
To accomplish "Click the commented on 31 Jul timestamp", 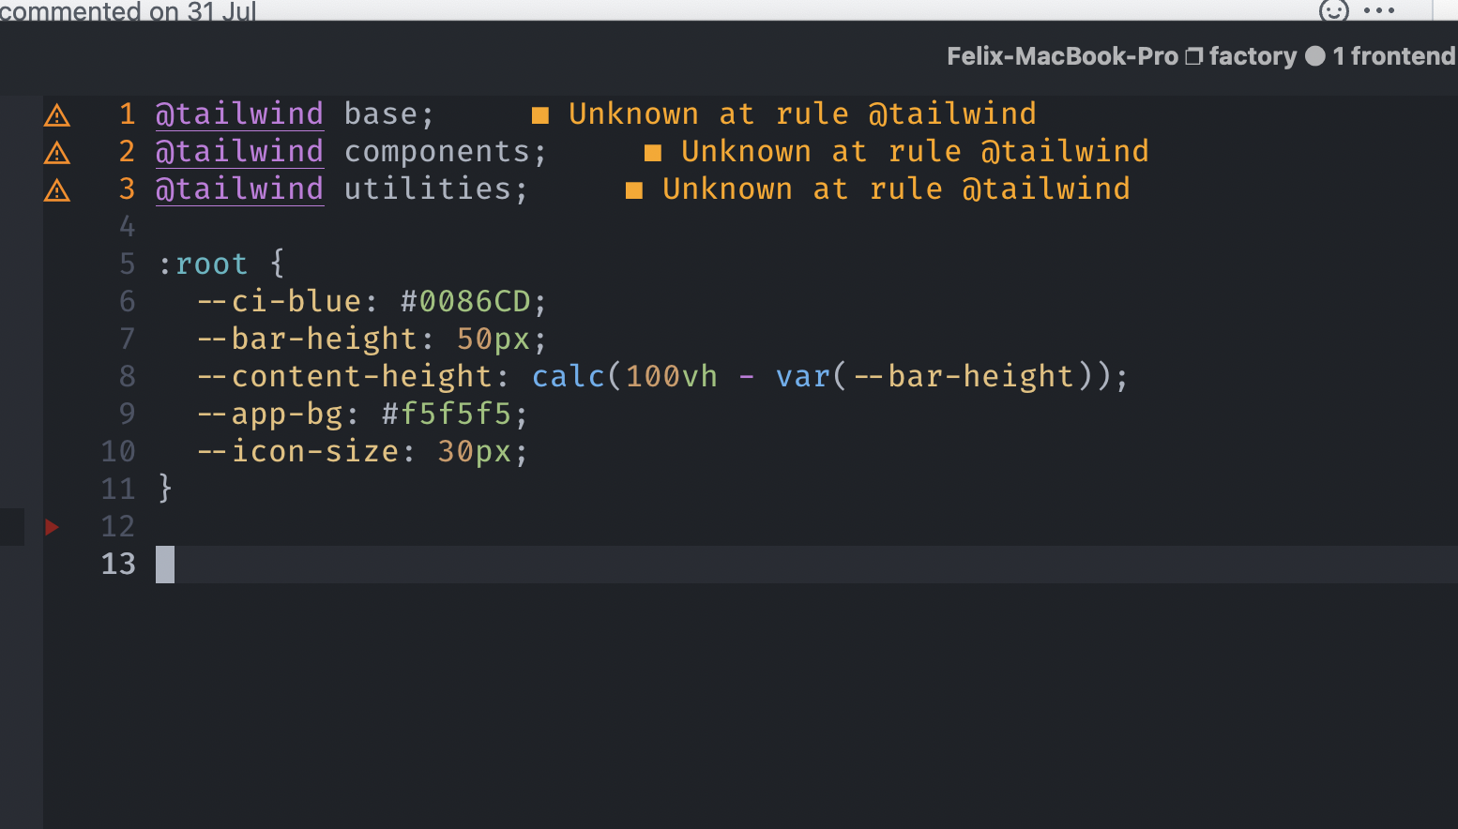I will coord(129,12).
